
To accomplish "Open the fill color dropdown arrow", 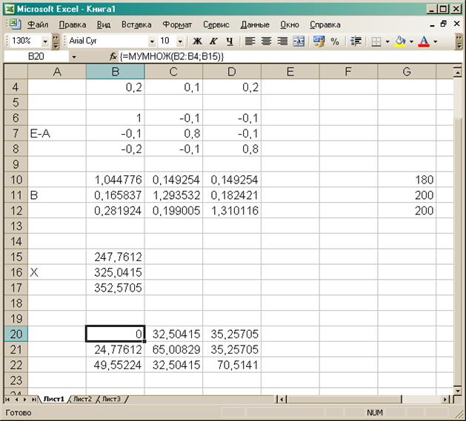I will point(412,41).
